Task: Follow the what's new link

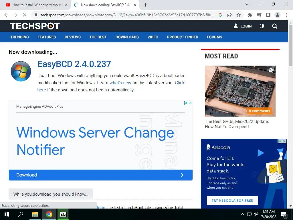Action: [120, 83]
